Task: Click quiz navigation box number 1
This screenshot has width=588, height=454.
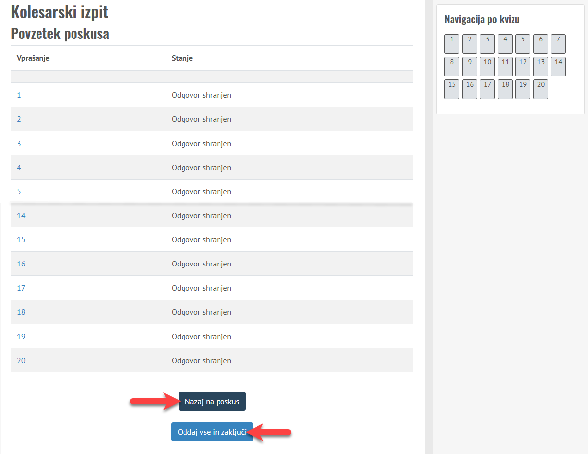Action: [452, 44]
